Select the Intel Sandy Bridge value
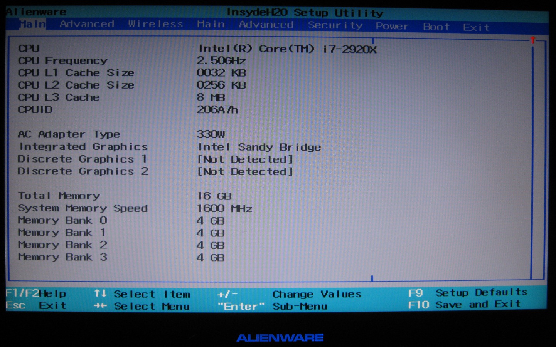This screenshot has width=556, height=347. point(259,147)
